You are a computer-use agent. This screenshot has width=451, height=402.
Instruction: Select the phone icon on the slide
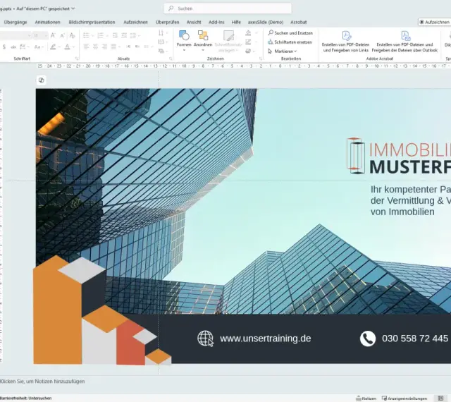tap(368, 339)
